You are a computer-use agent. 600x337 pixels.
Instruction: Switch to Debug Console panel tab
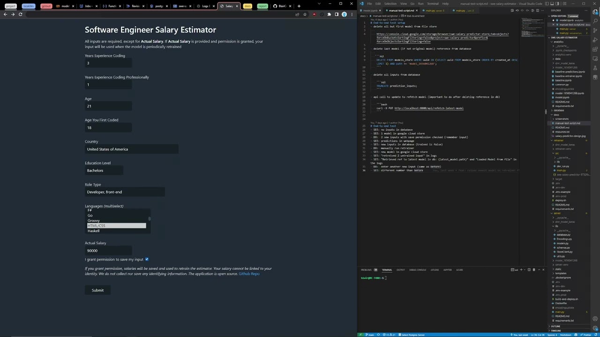418,270
